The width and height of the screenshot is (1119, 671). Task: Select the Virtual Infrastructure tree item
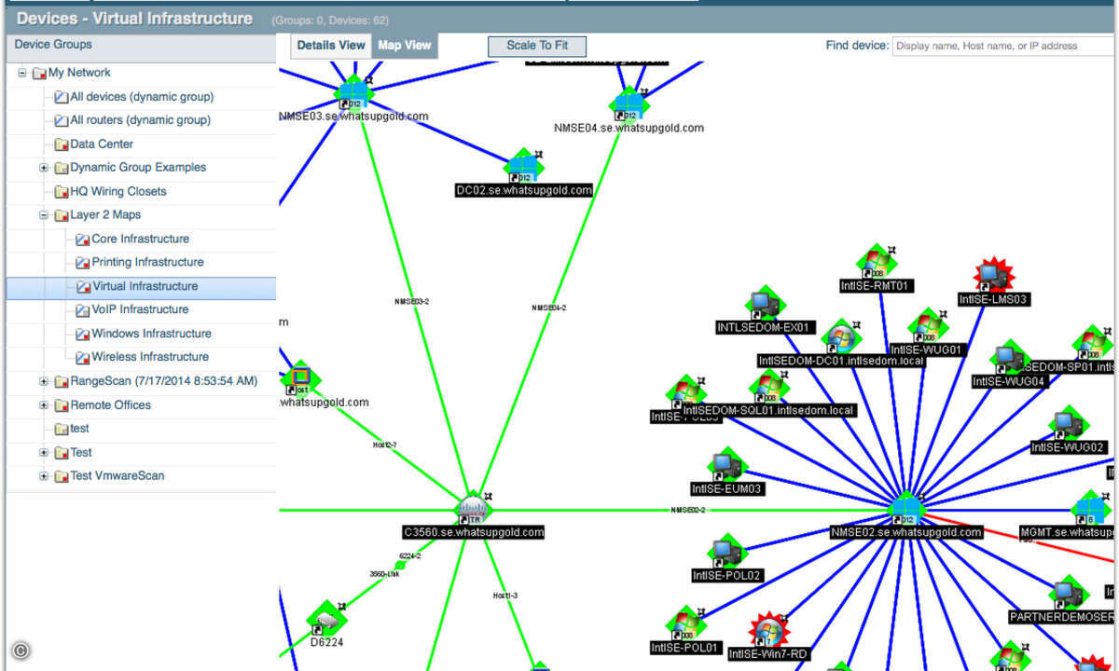(141, 286)
